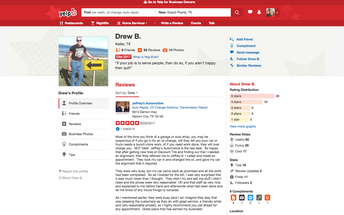
Task: Open the Talk nav item
Action: click(212, 23)
